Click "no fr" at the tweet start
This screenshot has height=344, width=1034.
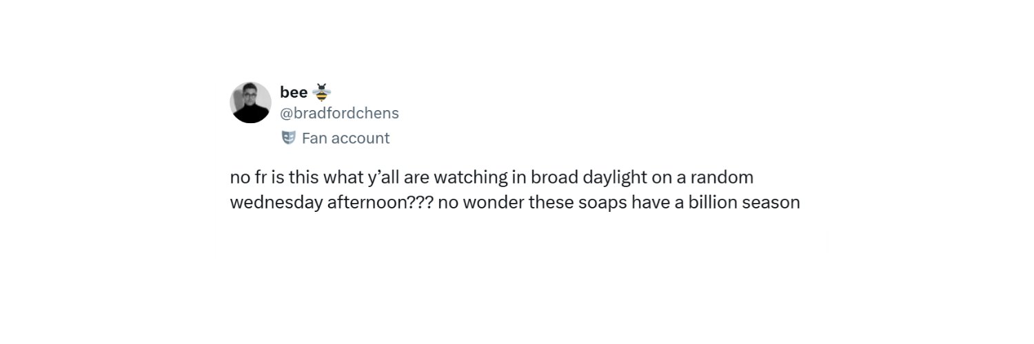pos(247,178)
